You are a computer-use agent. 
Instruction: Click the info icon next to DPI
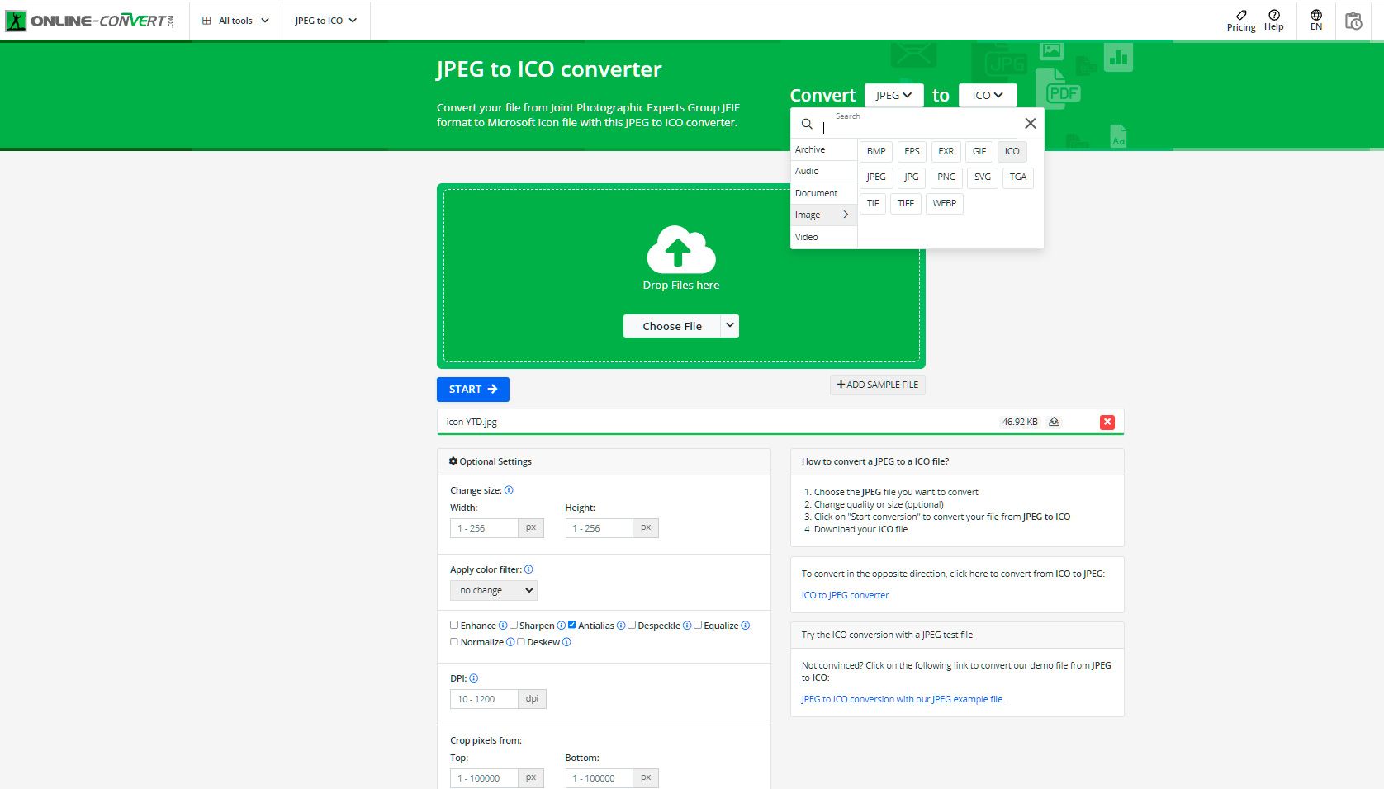click(x=473, y=678)
